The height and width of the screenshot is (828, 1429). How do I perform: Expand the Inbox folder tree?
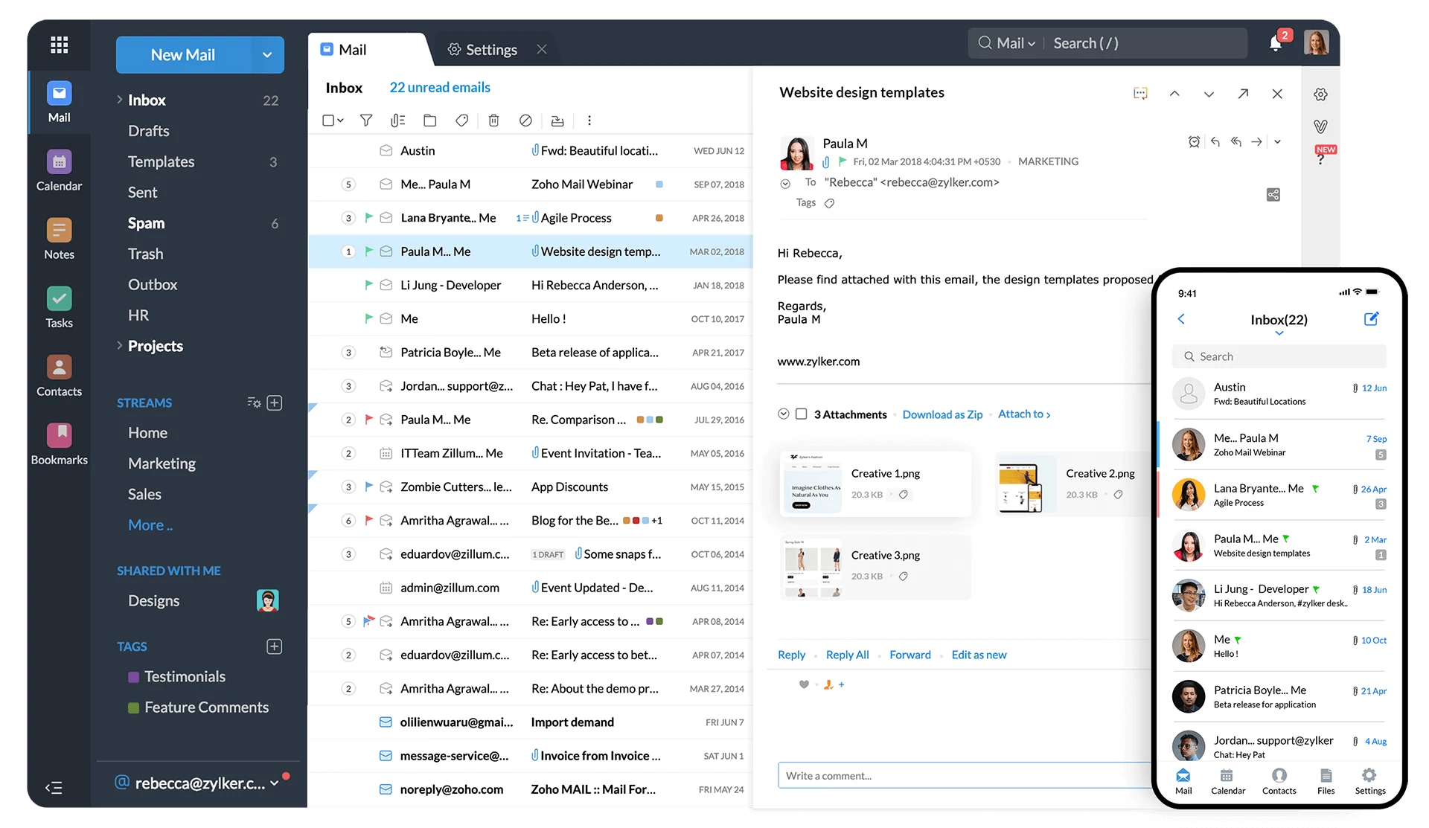[118, 98]
